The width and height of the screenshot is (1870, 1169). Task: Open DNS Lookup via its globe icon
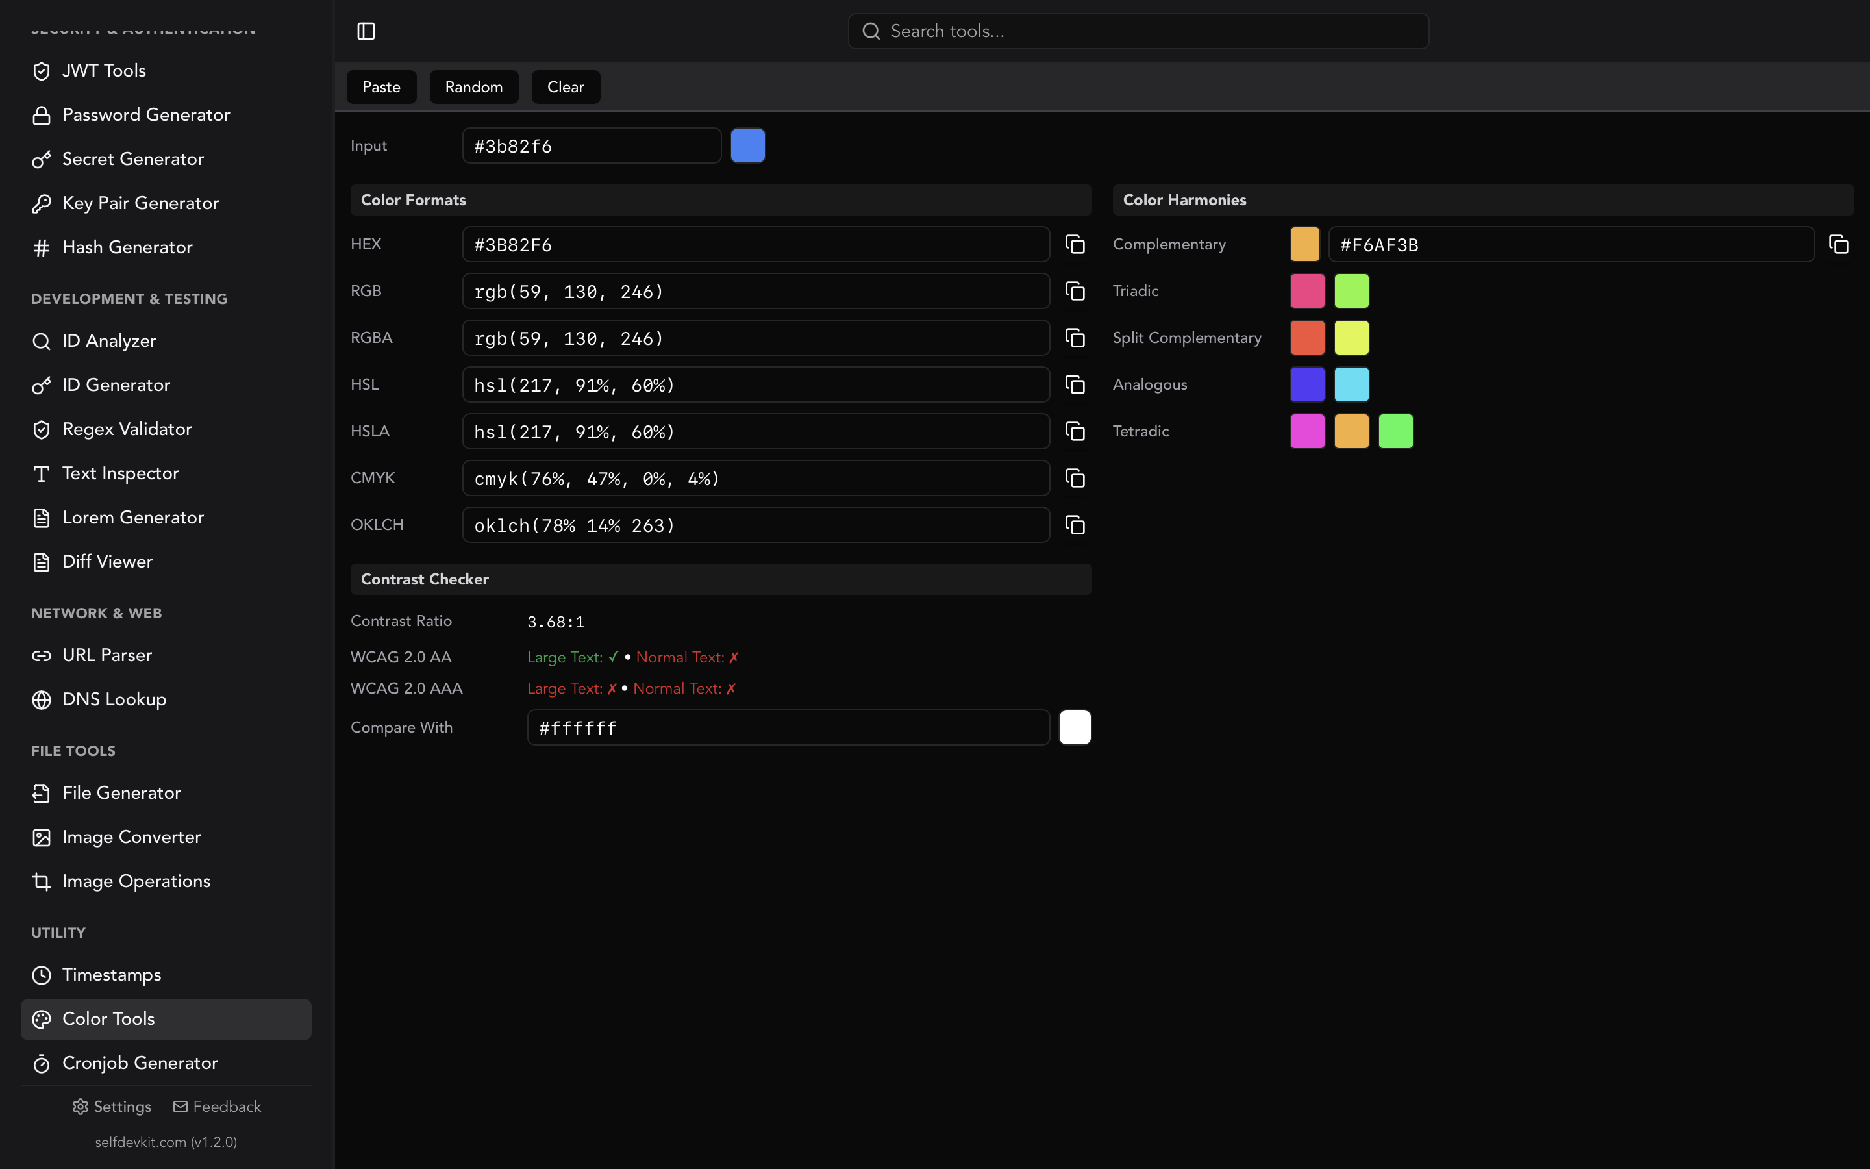41,699
